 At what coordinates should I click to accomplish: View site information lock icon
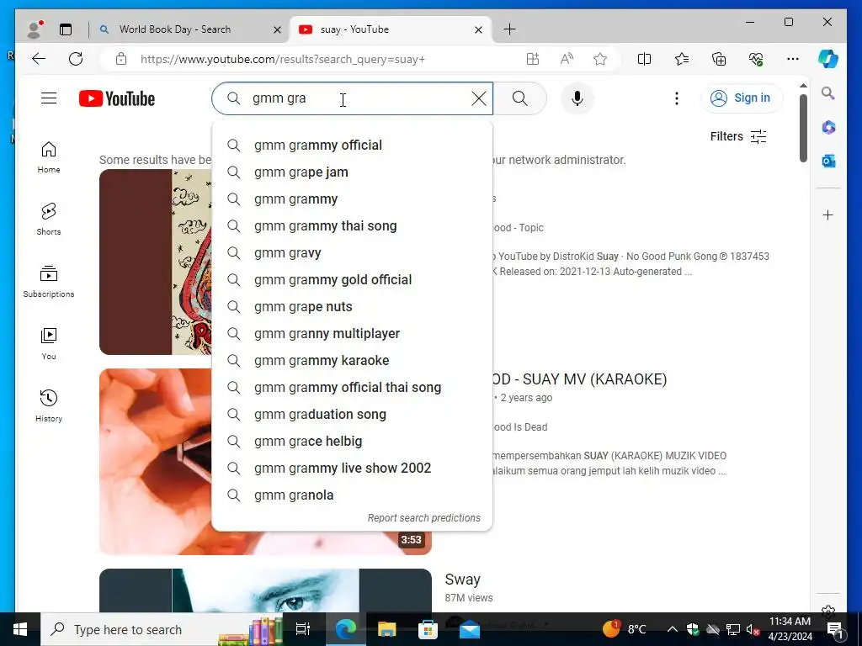pos(121,59)
